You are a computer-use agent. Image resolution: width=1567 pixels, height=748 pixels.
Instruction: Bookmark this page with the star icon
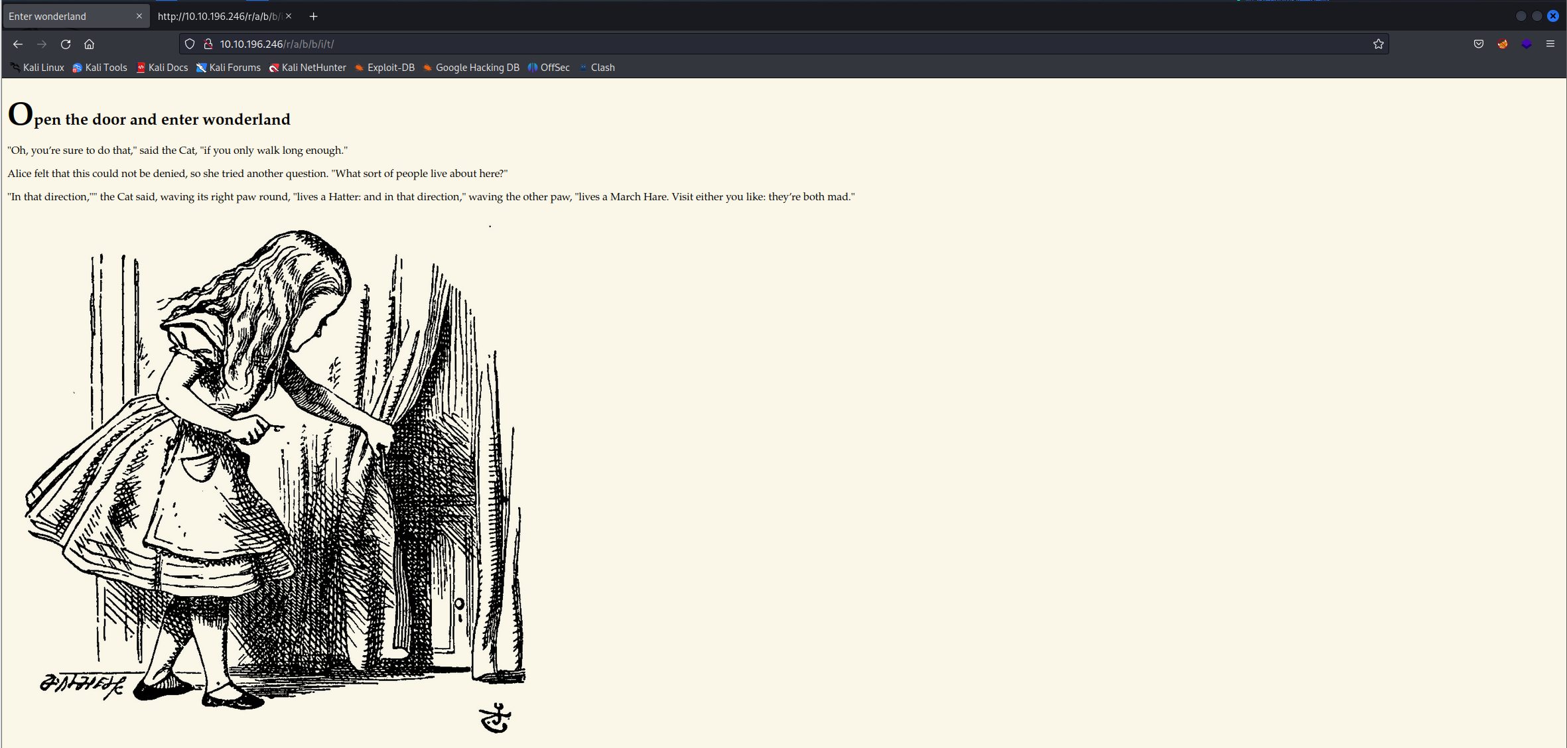coord(1379,44)
